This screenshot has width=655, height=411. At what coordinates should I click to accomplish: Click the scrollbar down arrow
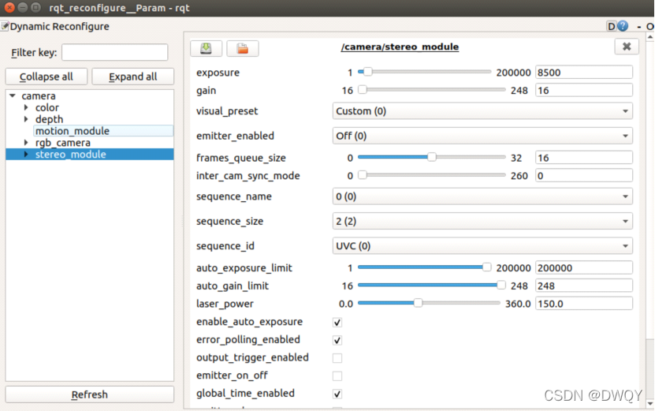pos(650,403)
